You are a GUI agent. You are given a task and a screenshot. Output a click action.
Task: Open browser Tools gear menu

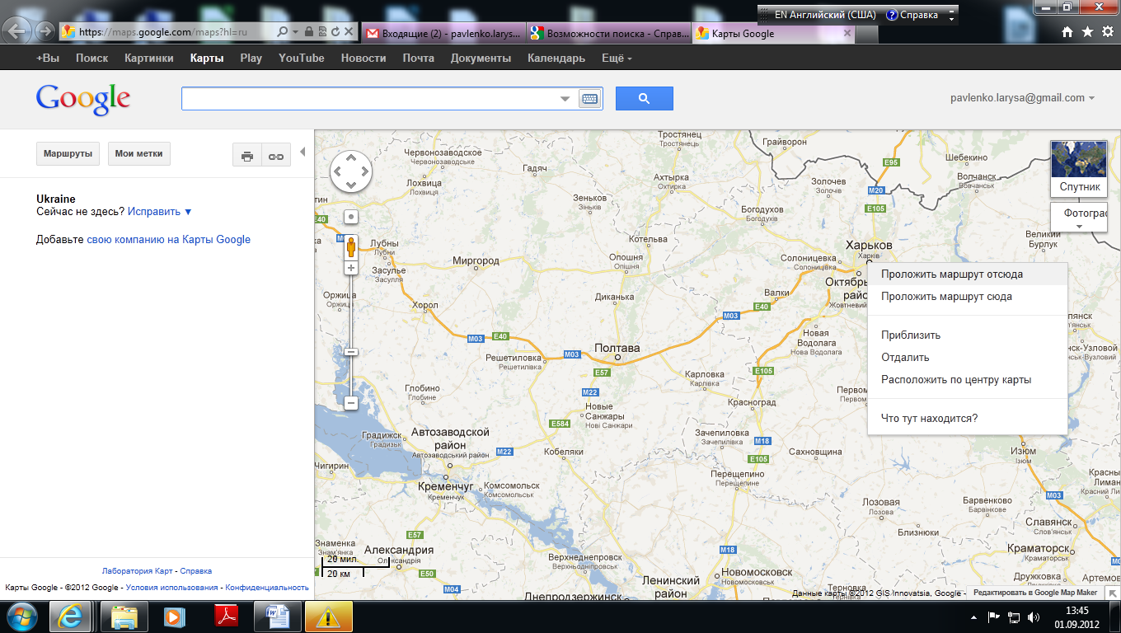(x=1107, y=31)
